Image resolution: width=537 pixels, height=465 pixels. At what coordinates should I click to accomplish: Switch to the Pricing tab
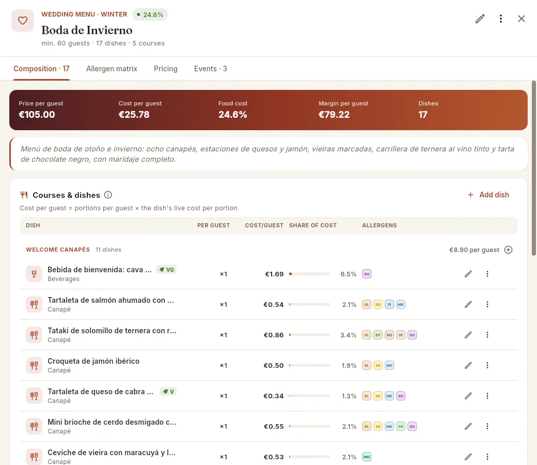(x=165, y=69)
